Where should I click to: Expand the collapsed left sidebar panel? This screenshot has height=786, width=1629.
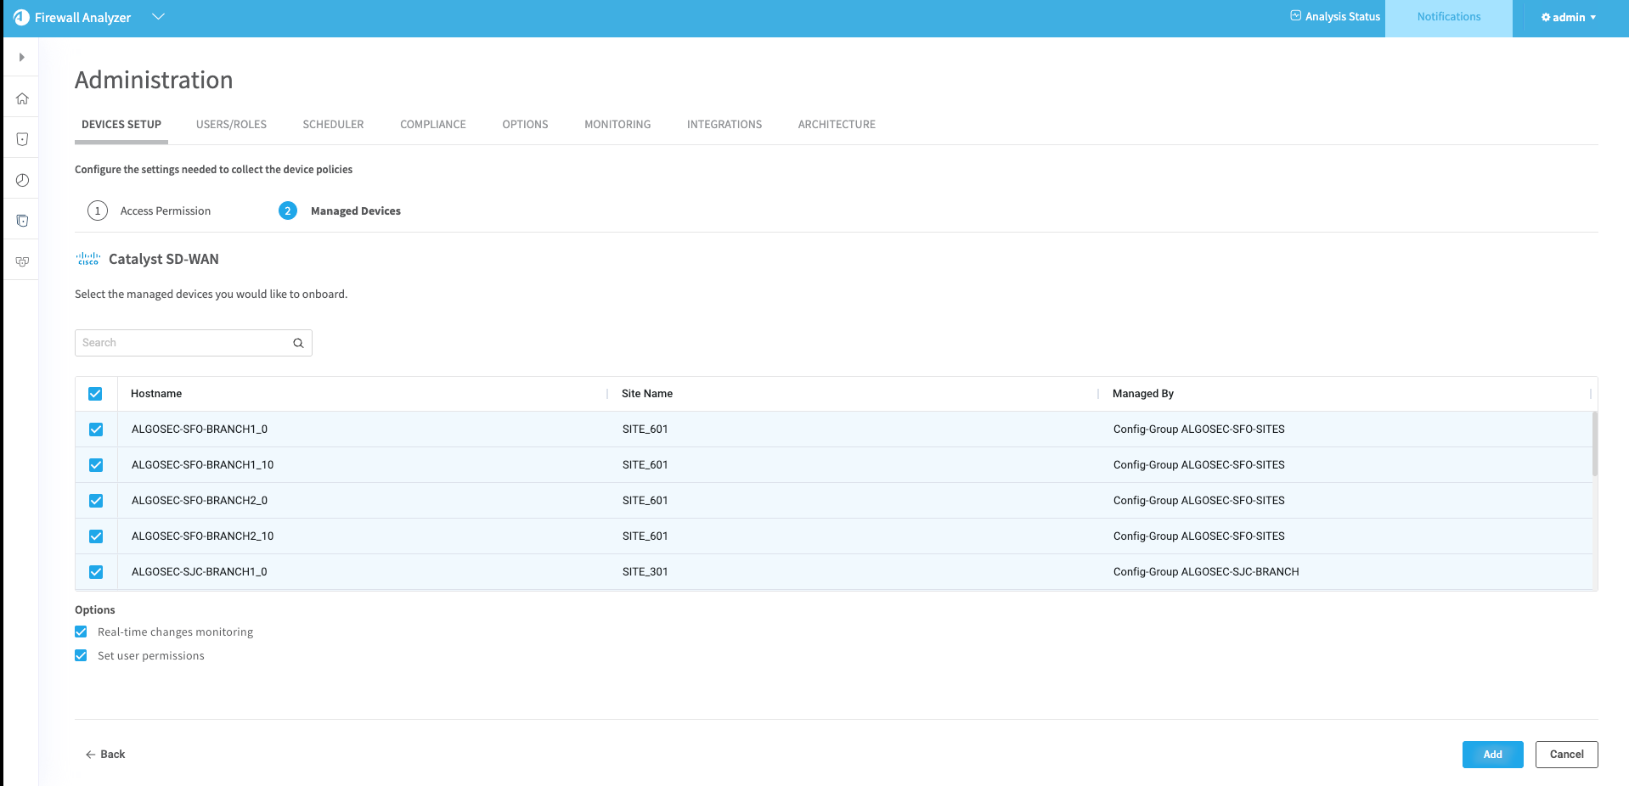point(22,58)
